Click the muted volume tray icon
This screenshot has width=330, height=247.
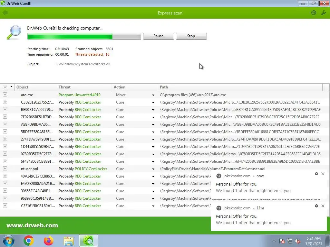coord(297,241)
